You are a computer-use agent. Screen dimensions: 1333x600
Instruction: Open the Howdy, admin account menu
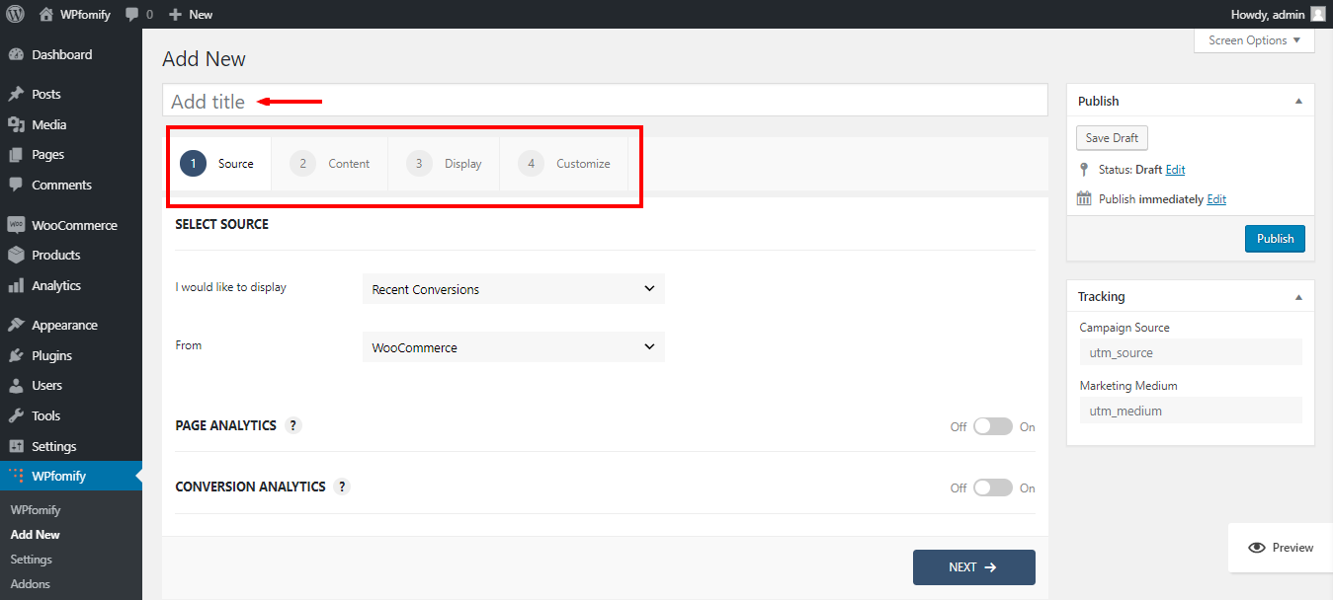pyautogui.click(x=1279, y=14)
